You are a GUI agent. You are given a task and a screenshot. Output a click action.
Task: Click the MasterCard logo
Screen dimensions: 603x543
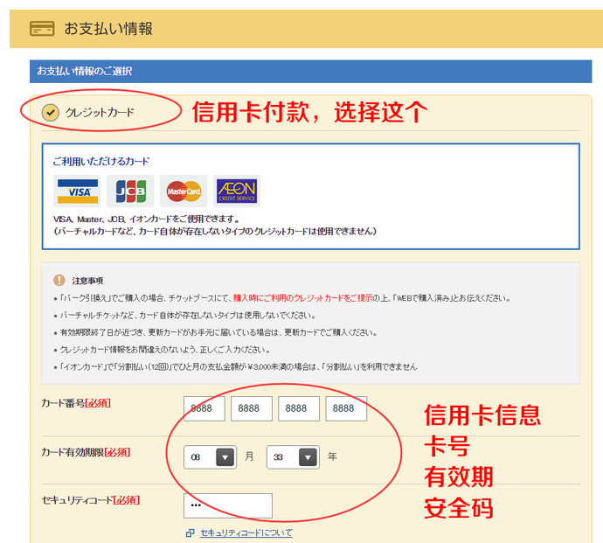coord(184,191)
